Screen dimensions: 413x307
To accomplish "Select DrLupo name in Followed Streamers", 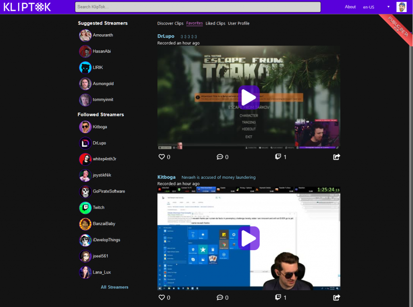I will (99, 143).
